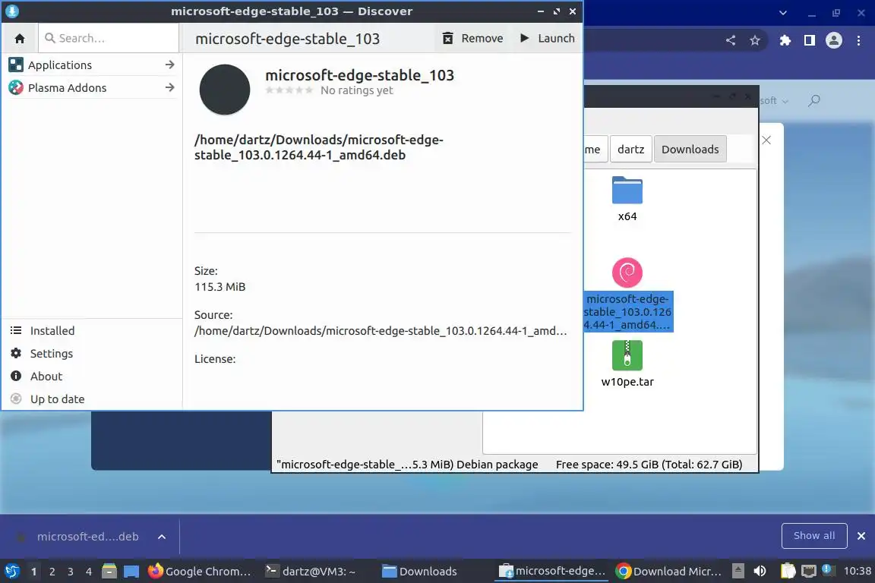Click the 10:38 clock
Screen dimensions: 875x583
pyautogui.click(x=857, y=571)
